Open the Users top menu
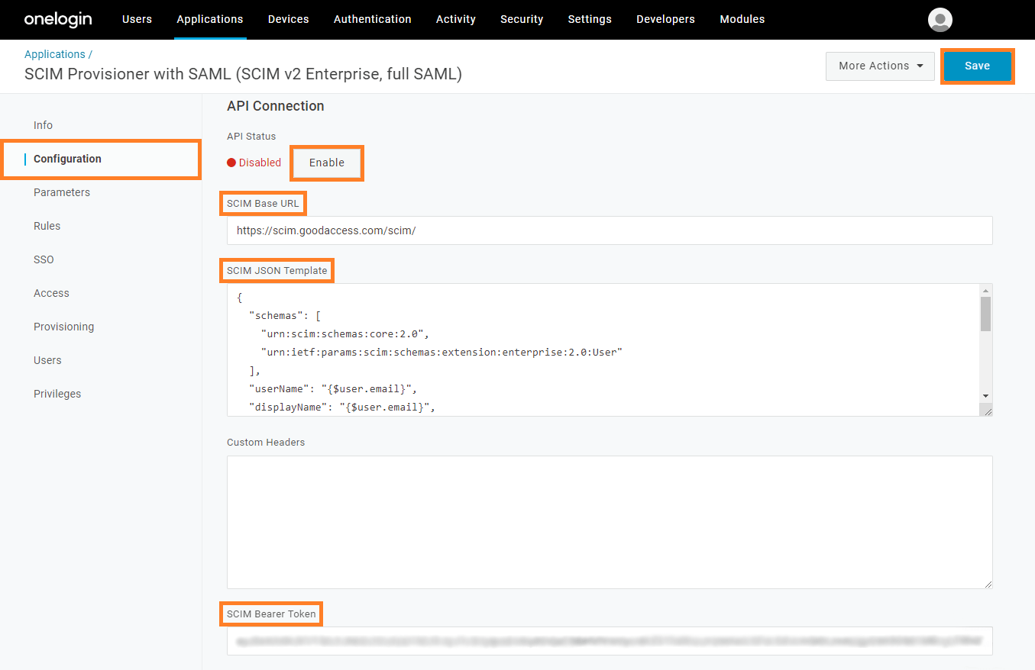The width and height of the screenshot is (1035, 670). (x=137, y=19)
